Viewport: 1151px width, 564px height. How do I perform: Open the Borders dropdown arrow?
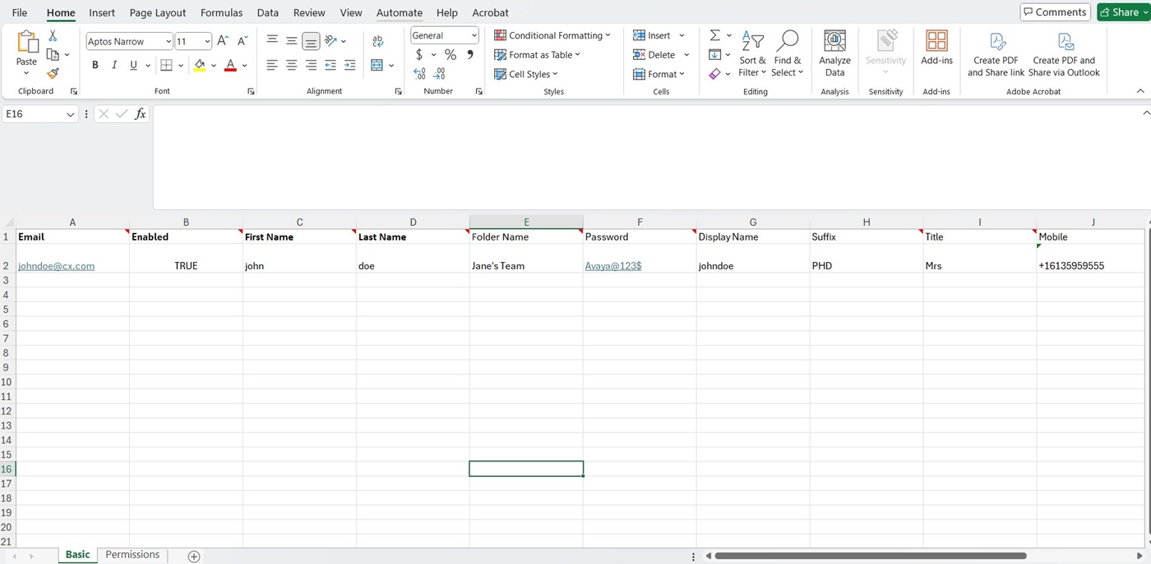pos(180,66)
